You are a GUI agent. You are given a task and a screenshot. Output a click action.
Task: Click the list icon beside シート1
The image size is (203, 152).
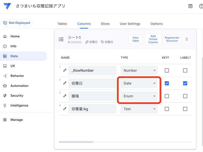[61, 39]
